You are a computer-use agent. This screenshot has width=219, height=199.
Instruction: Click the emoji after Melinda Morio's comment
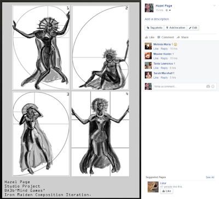coord(175,44)
